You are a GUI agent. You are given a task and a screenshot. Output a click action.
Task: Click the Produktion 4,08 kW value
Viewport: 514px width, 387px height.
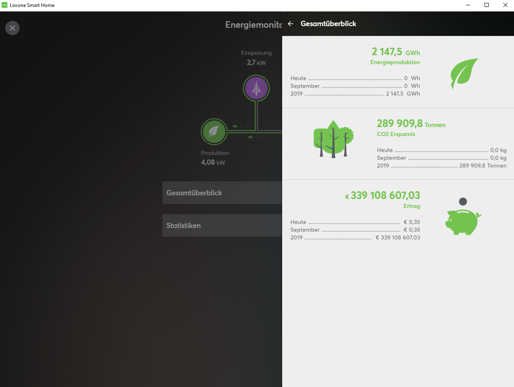pos(213,162)
